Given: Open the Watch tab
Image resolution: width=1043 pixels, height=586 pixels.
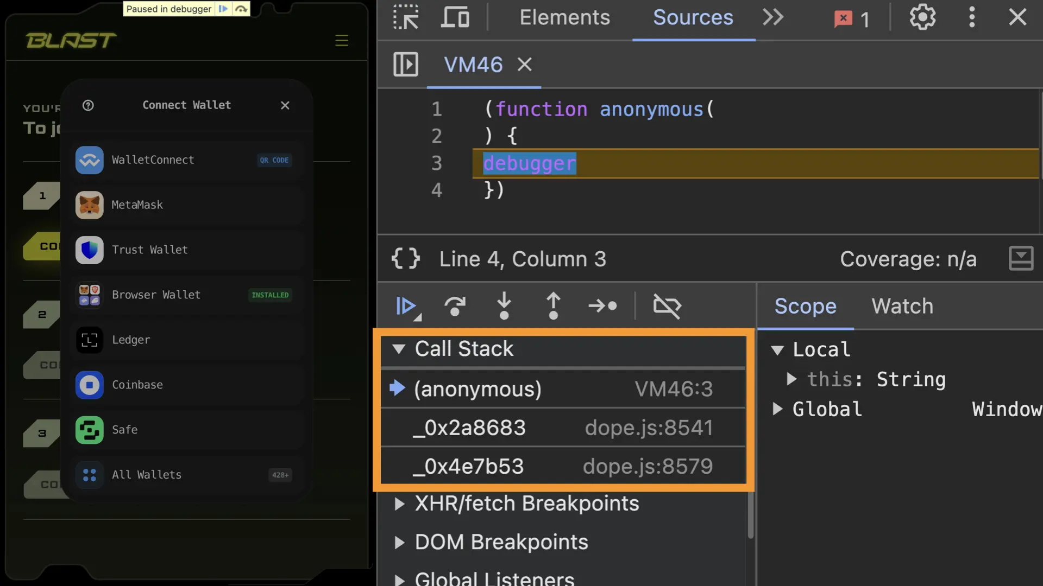Looking at the screenshot, I should (x=902, y=307).
